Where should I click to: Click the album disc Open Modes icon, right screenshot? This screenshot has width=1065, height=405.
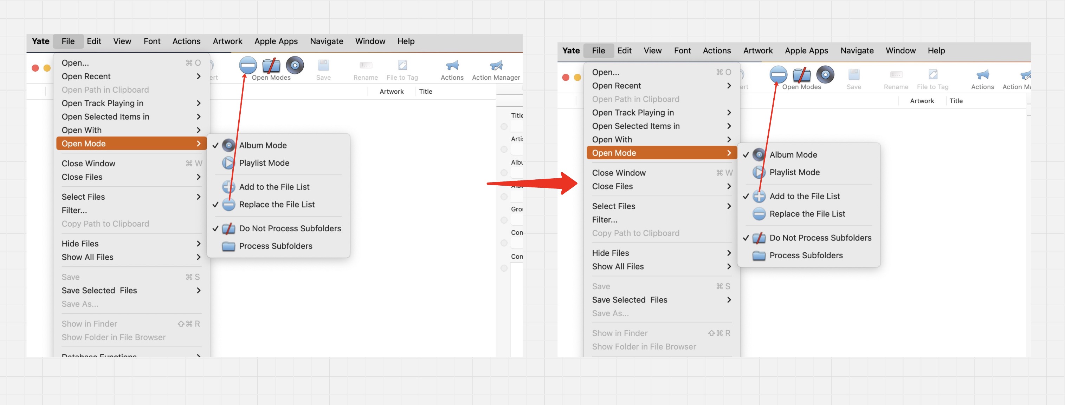[825, 75]
